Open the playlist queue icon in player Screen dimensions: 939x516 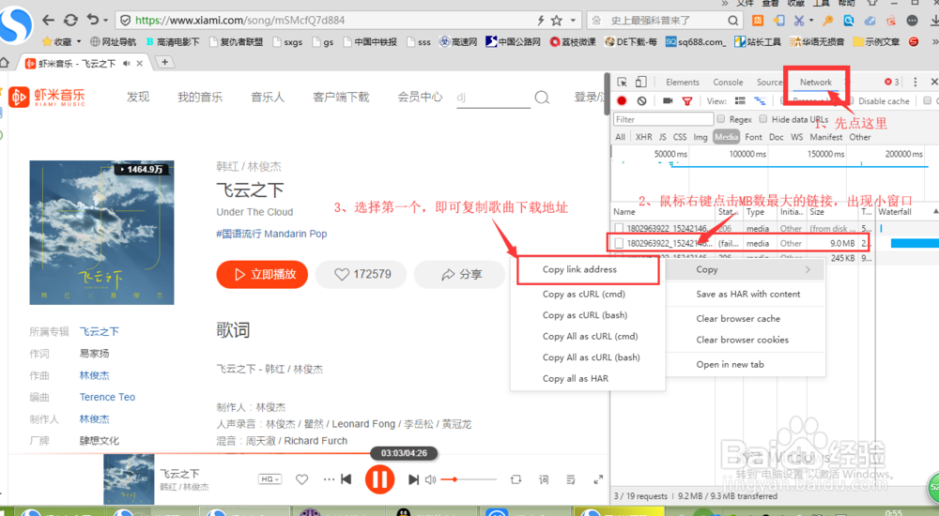tap(571, 479)
